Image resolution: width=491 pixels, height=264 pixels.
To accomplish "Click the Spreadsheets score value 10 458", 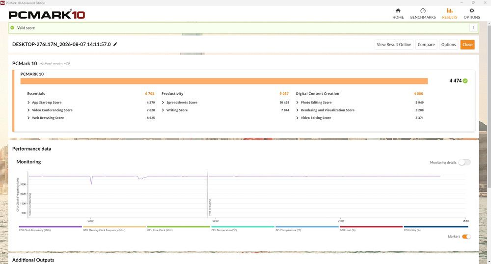I will point(284,103).
